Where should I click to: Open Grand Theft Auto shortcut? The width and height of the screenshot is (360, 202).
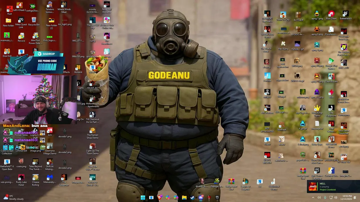pos(317,158)
